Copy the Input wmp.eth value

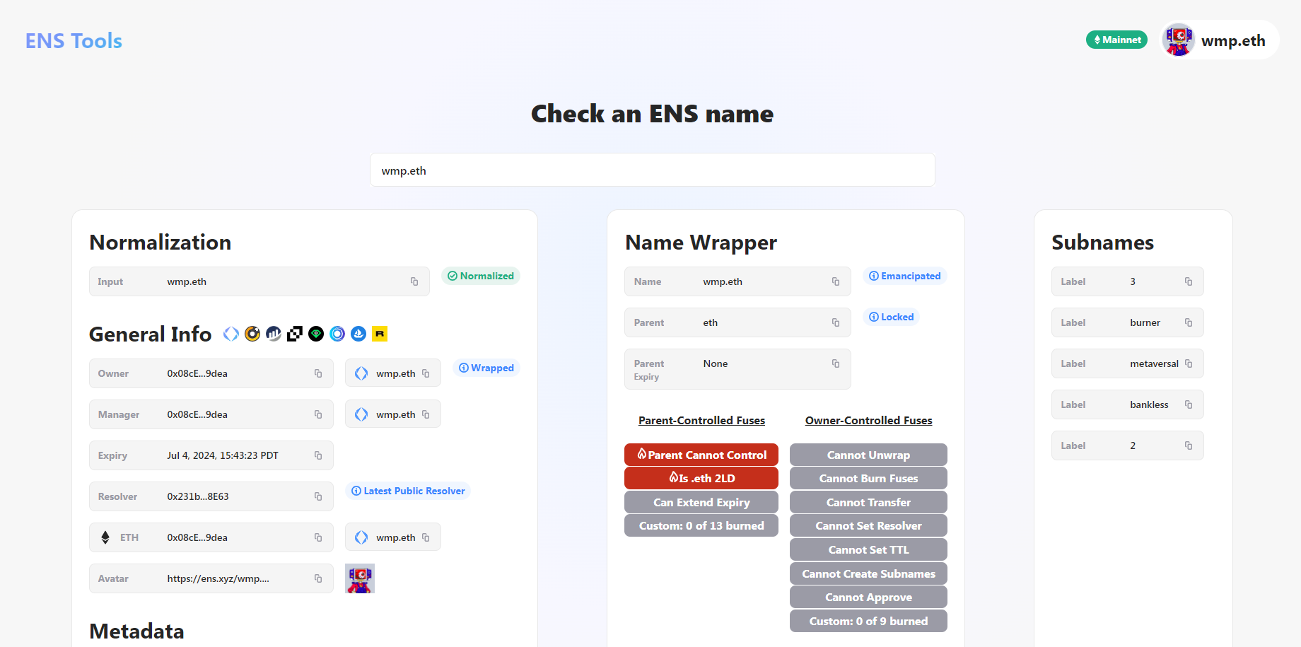(x=414, y=281)
